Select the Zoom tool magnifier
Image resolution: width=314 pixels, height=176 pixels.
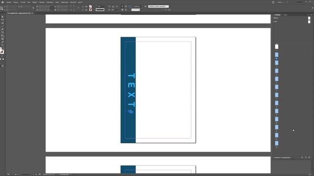point(2,45)
